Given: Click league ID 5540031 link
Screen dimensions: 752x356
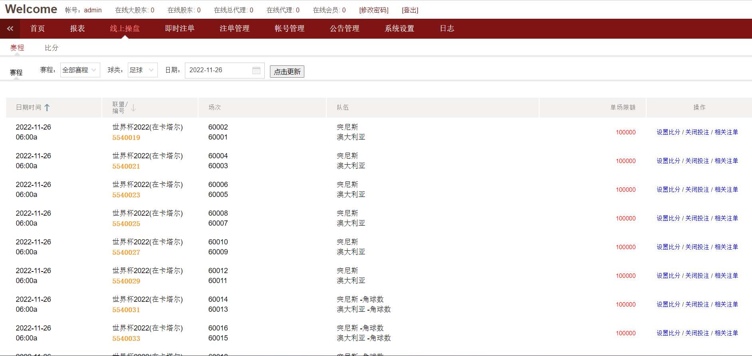Looking at the screenshot, I should point(126,310).
